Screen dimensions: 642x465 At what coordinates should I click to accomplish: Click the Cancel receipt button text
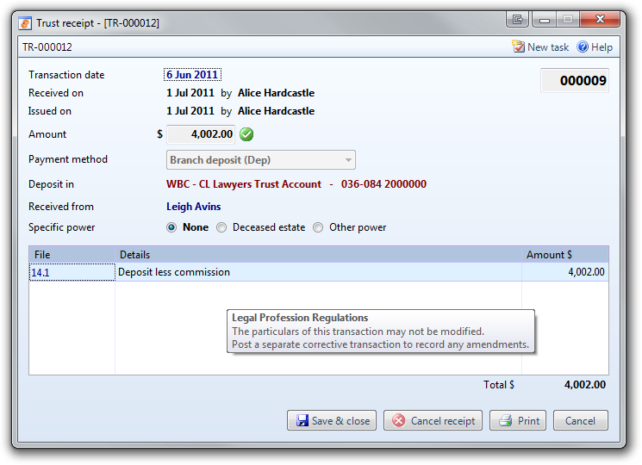pyautogui.click(x=443, y=421)
